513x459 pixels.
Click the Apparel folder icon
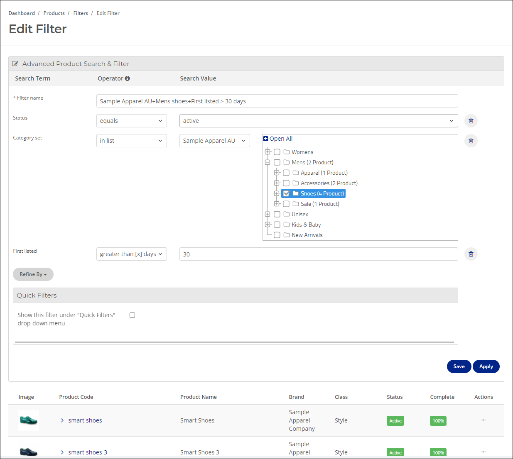tap(296, 173)
